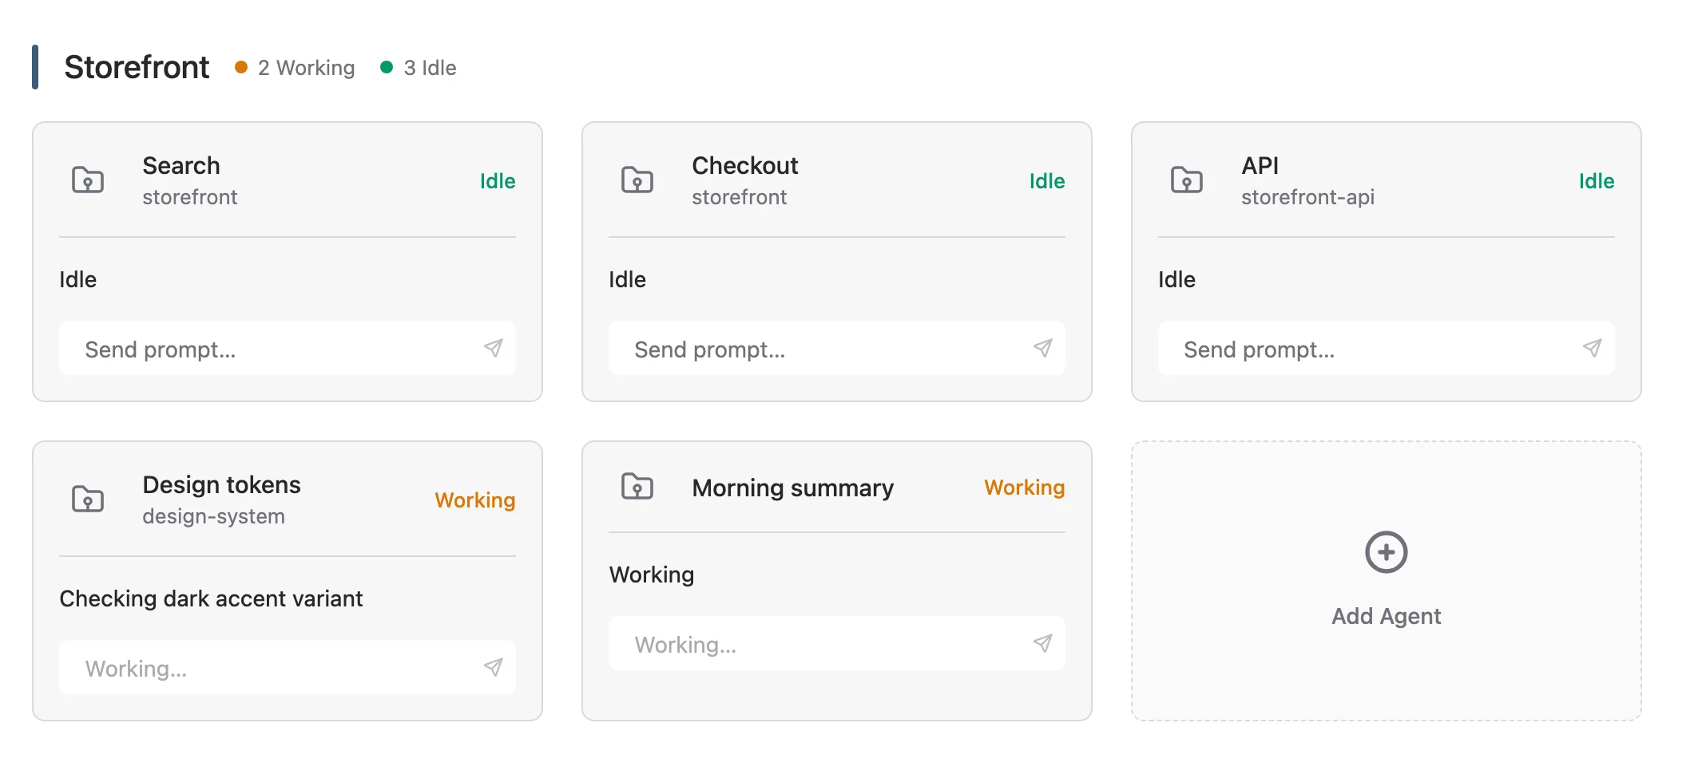Click the Idle badge on Search card

pos(498,181)
